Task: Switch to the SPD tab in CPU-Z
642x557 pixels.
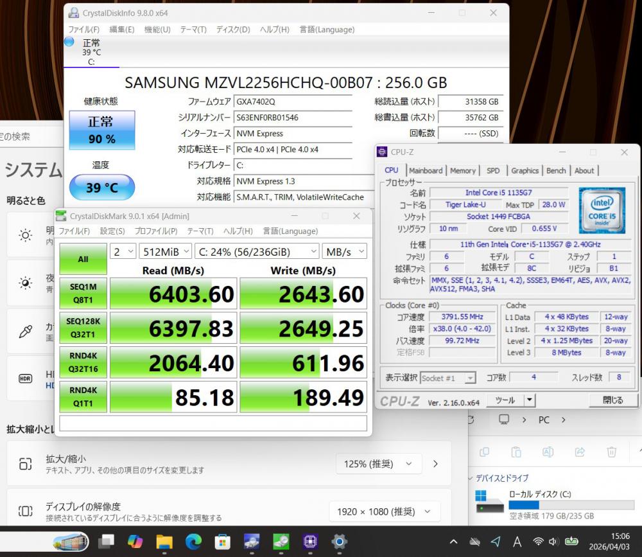Action: pyautogui.click(x=493, y=170)
